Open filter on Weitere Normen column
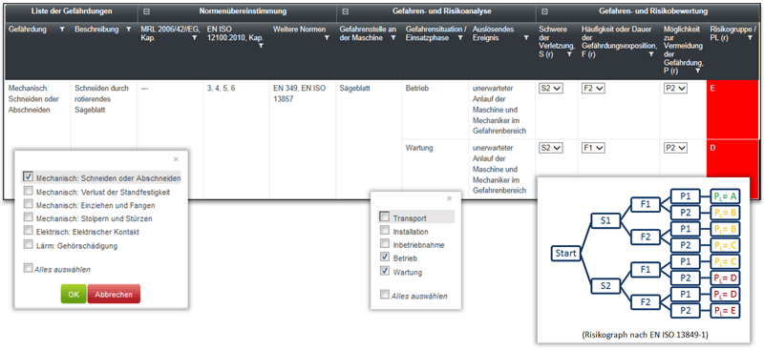 327,37
